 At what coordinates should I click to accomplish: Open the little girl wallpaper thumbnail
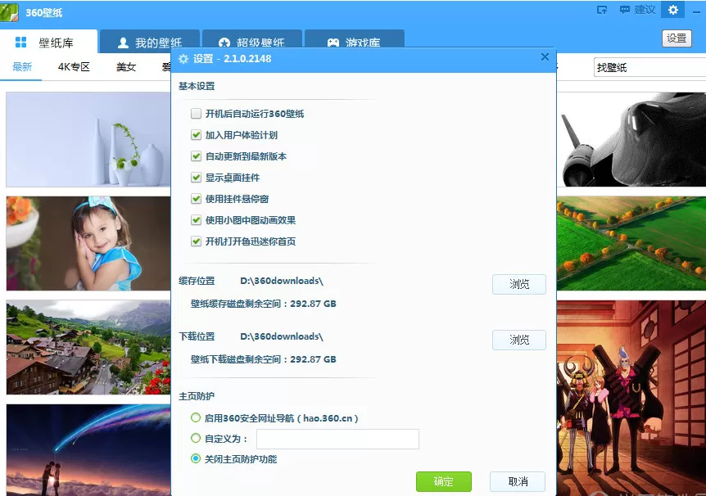click(88, 243)
